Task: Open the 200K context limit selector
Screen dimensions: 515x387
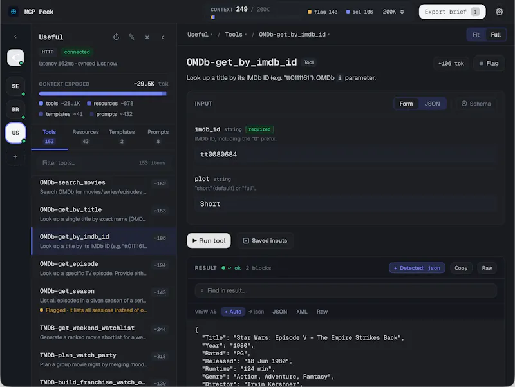Action: pos(393,12)
